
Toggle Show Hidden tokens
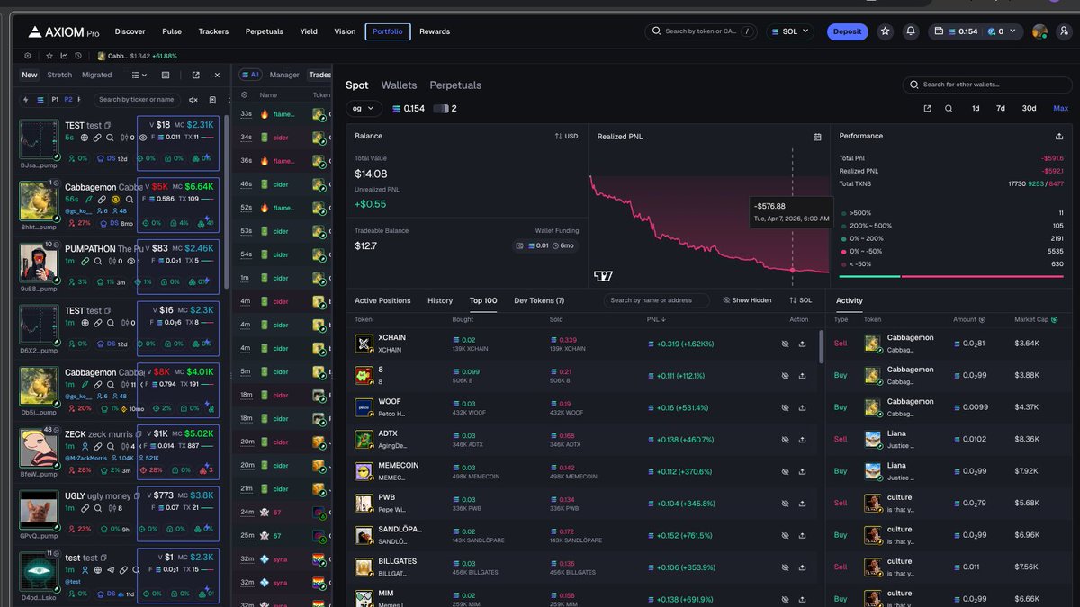(x=747, y=300)
